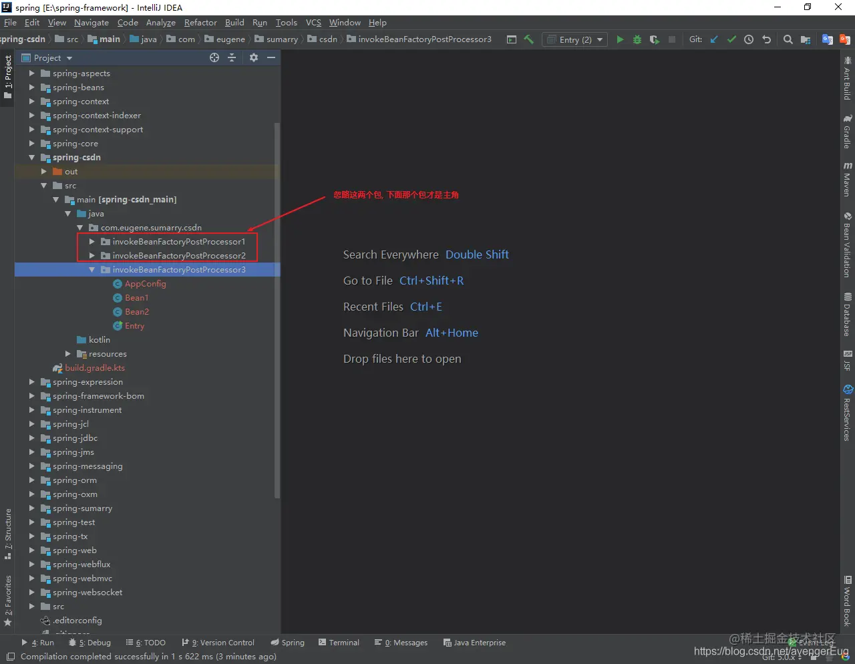The height and width of the screenshot is (664, 855).
Task: Open the 9: Version Control tab
Action: click(218, 643)
